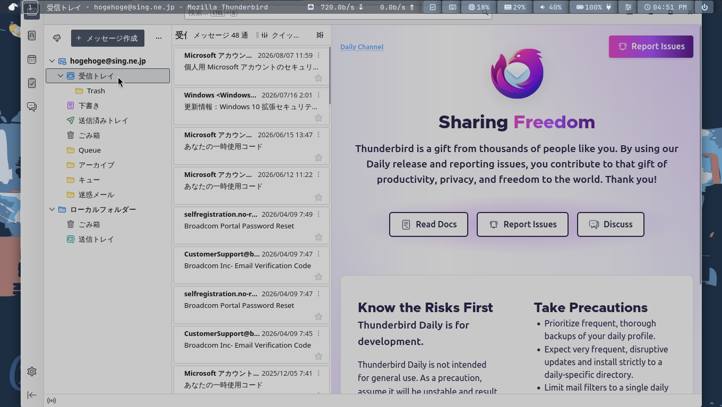Star the 2026/06/12 one-time code message
Viewport: 722px width, 407px height.
tap(319, 197)
